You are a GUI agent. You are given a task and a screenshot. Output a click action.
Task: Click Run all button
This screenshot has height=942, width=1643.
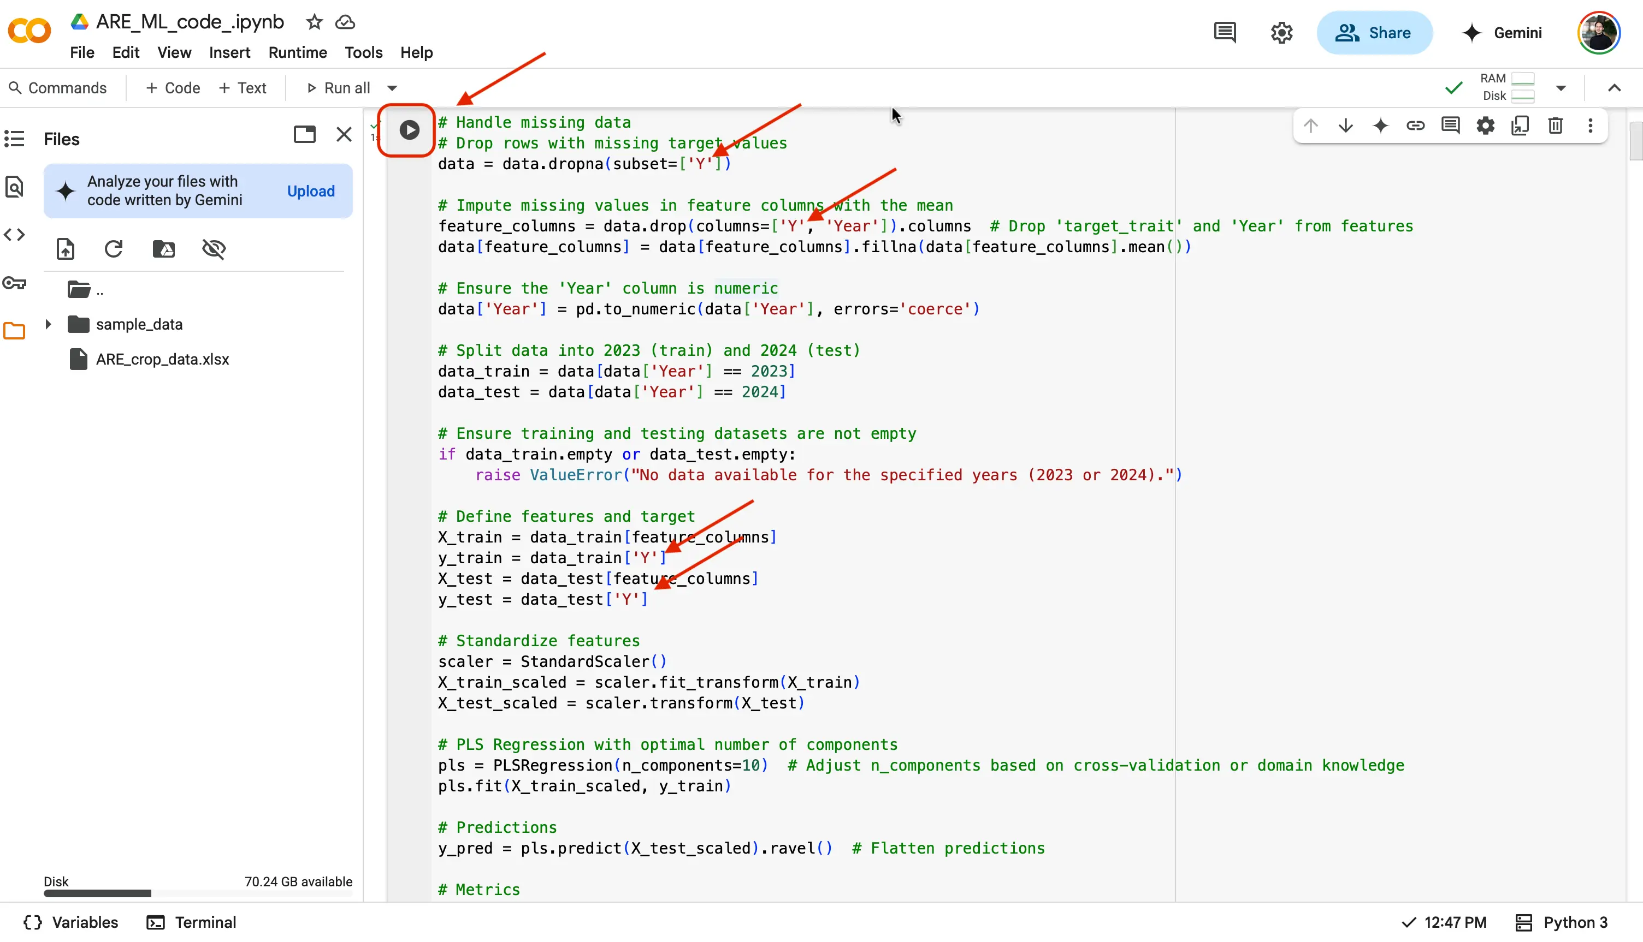point(338,88)
